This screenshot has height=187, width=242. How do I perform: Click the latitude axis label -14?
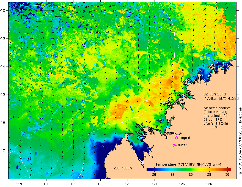(x=3, y=67)
